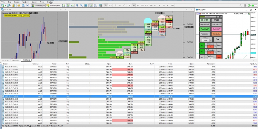Switch timeframe to M15
Image resolution: width=258 pixels, height=129 pixels.
(147, 5)
